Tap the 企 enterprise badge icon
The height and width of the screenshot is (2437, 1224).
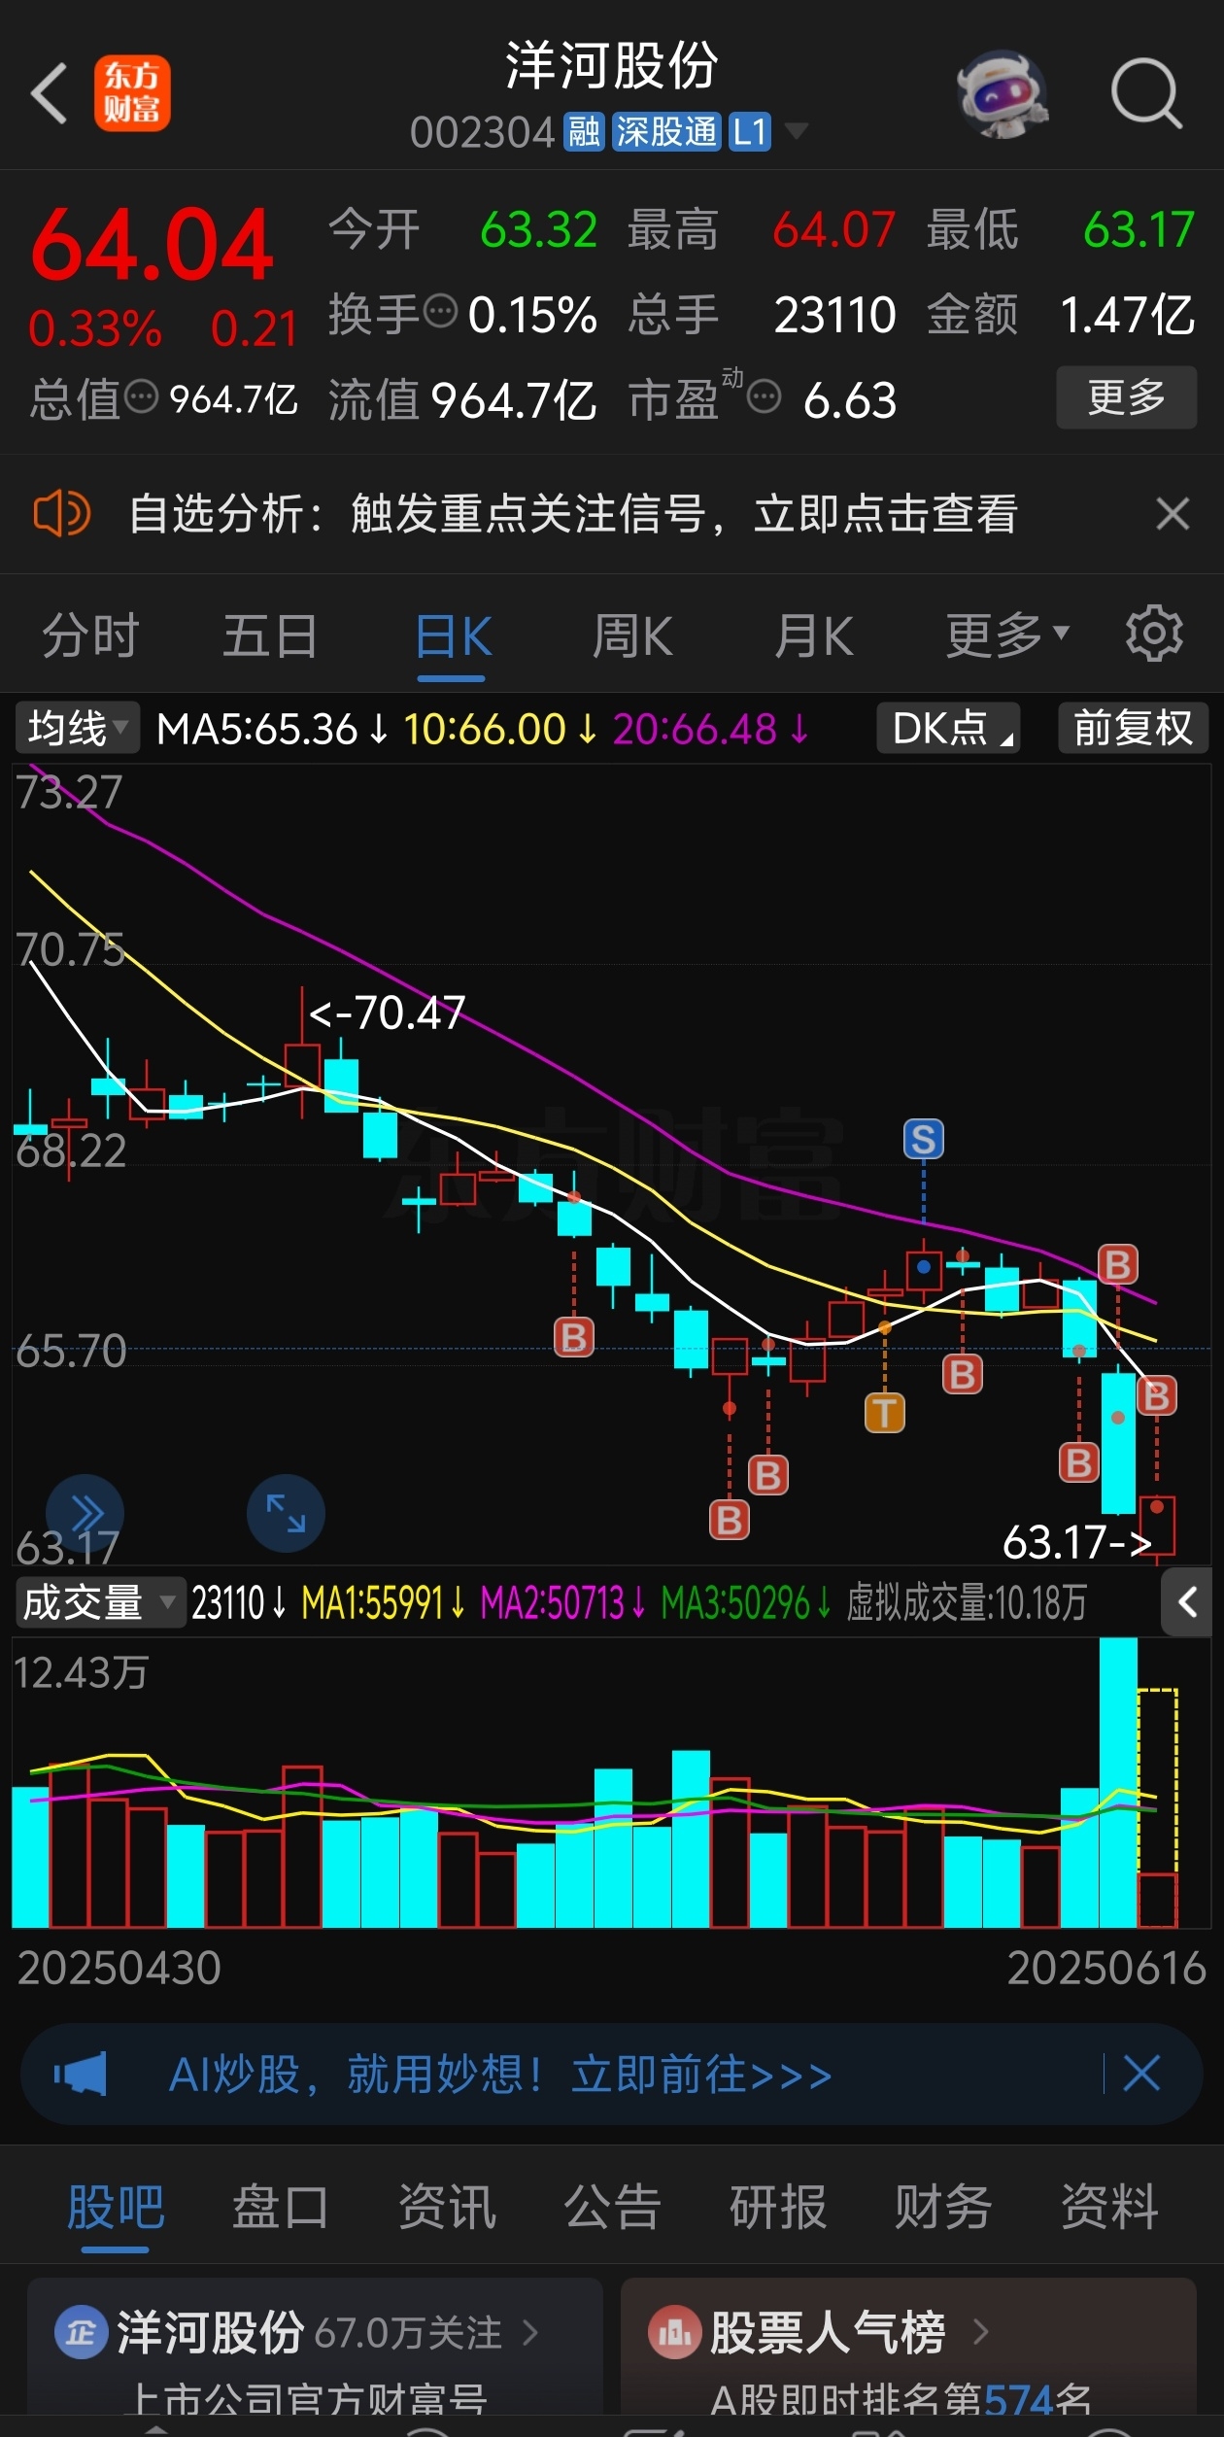tap(81, 2332)
